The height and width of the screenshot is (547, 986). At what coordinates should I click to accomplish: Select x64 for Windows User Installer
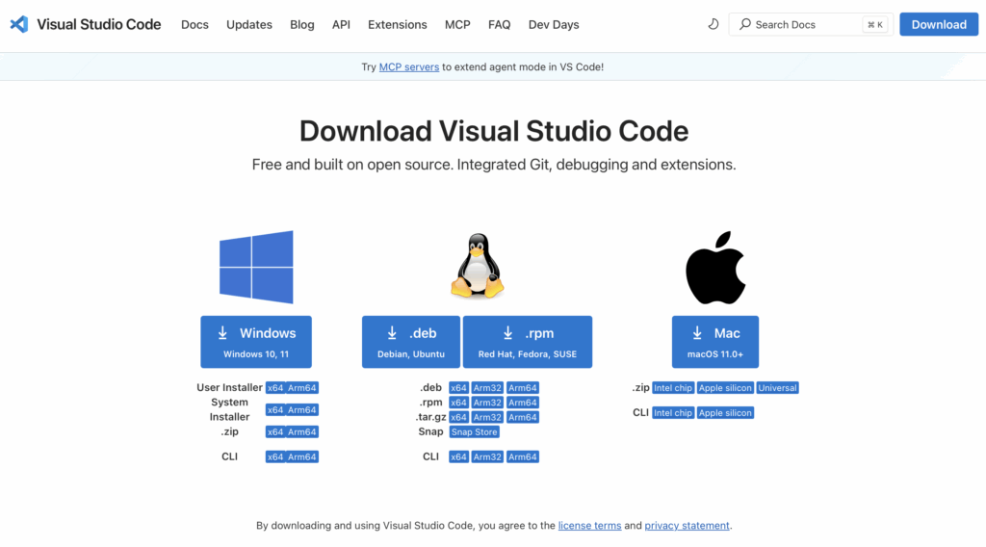275,388
